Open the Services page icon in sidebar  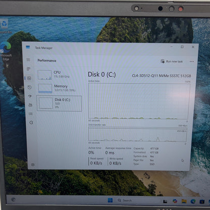coord(31,123)
